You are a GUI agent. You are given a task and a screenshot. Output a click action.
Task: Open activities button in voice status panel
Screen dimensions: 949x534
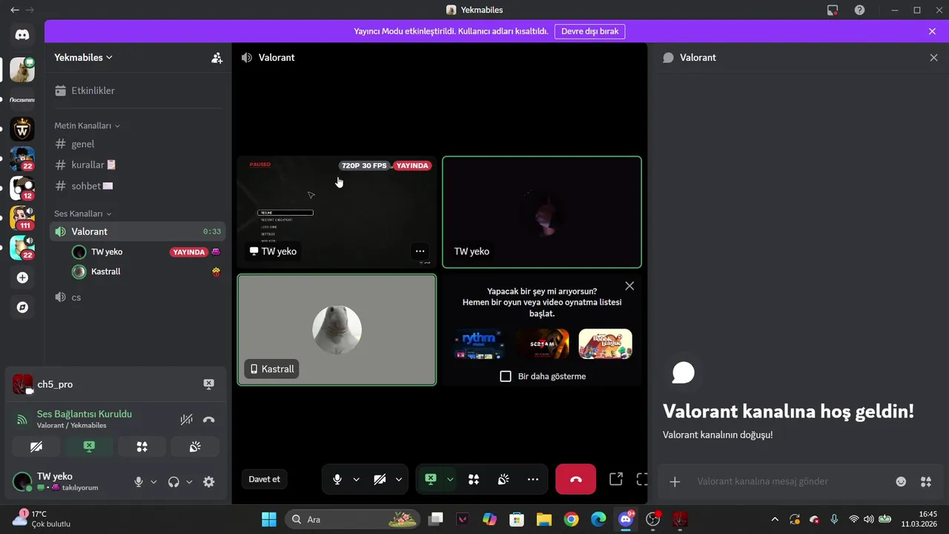click(142, 446)
